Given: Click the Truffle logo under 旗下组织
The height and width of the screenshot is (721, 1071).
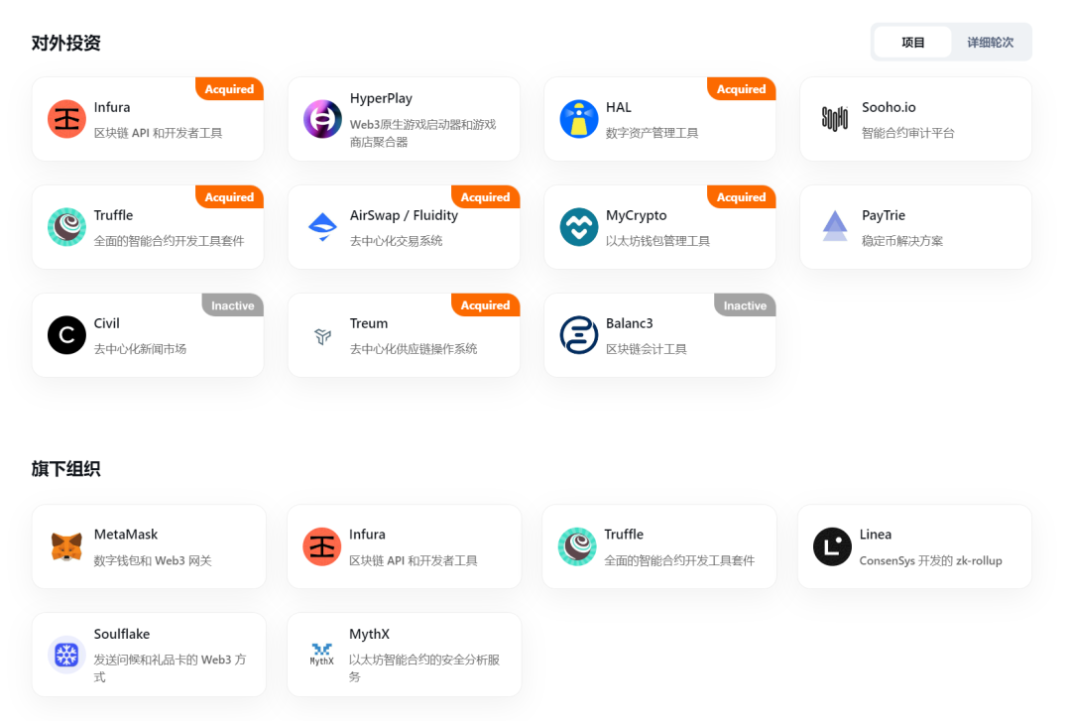Looking at the screenshot, I should [x=577, y=546].
